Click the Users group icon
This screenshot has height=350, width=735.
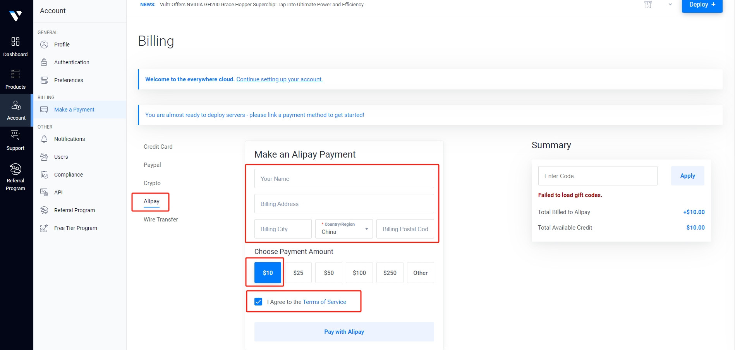44,157
